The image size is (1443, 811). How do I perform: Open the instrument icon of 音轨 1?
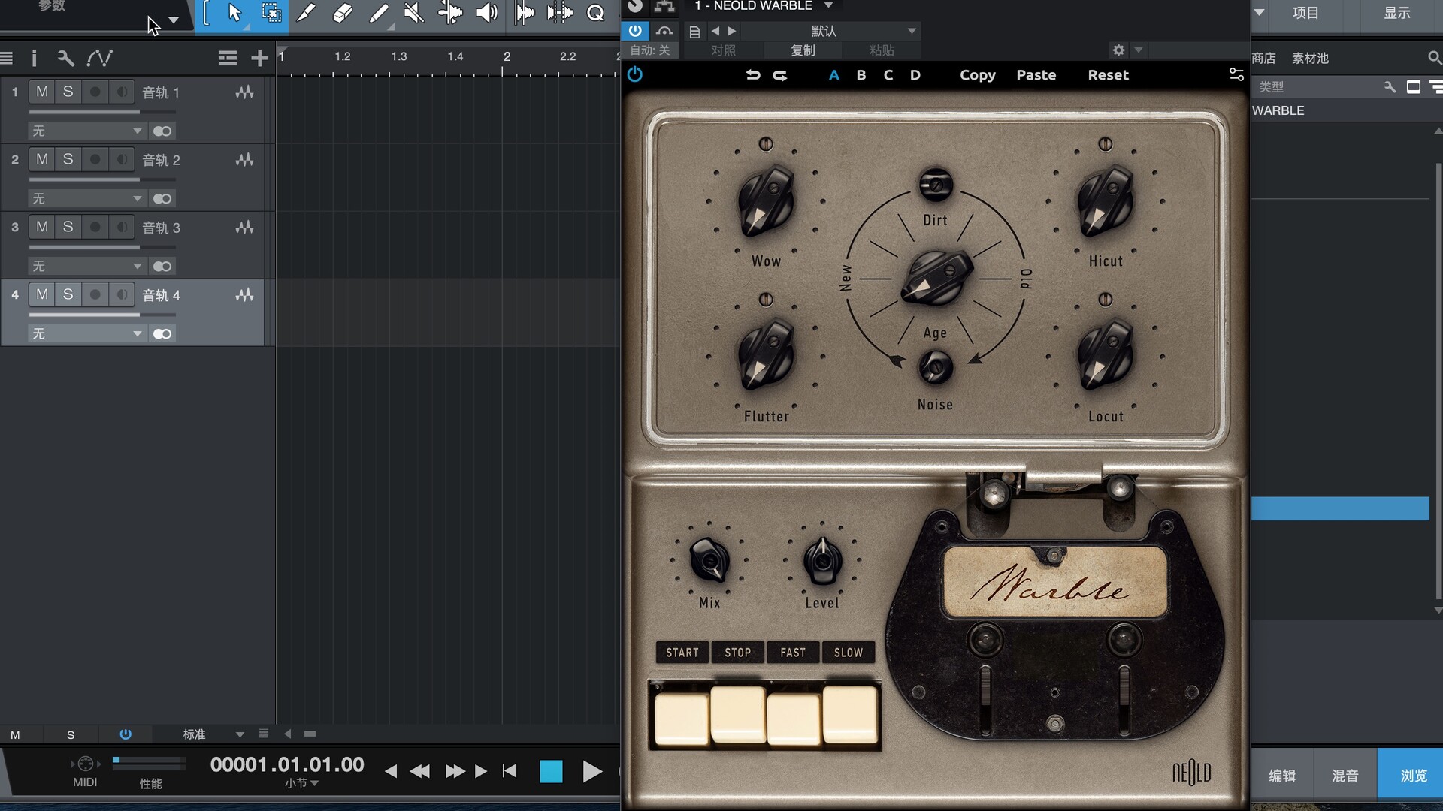point(244,92)
